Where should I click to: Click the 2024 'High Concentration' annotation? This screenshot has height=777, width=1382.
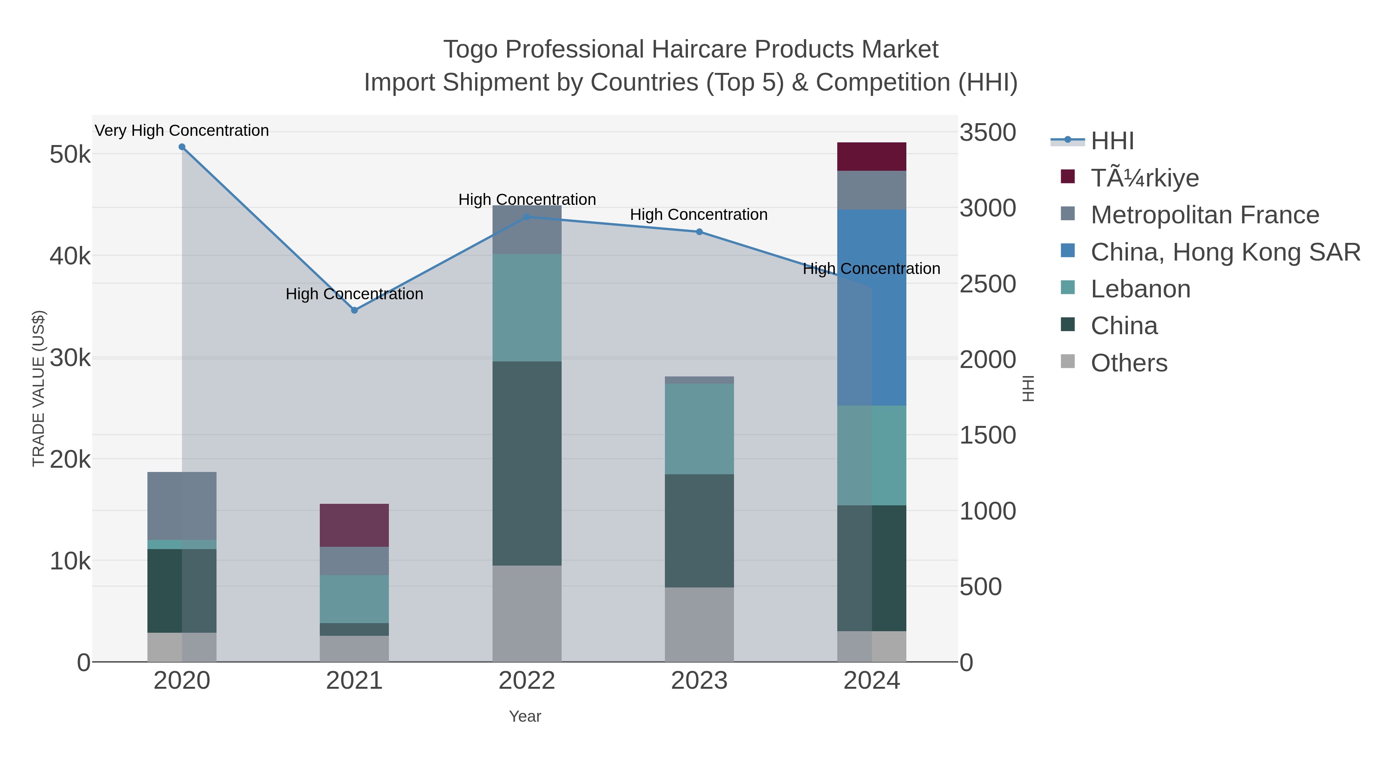871,269
